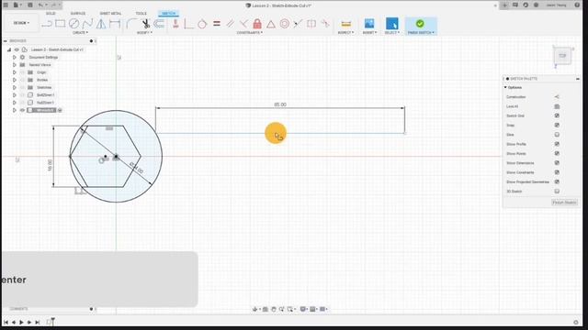Toggle the Show Constraints checkbox
This screenshot has height=330, width=588.
coord(557,172)
